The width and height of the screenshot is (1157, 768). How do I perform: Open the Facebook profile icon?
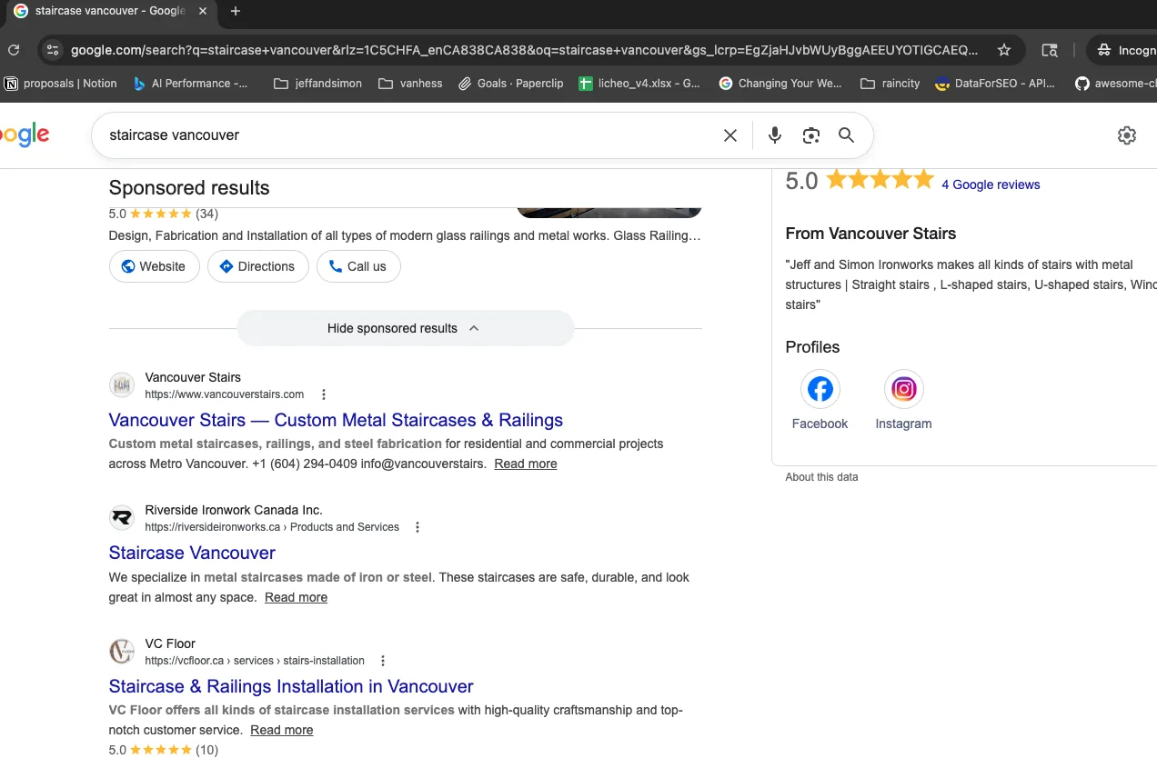[x=820, y=389]
